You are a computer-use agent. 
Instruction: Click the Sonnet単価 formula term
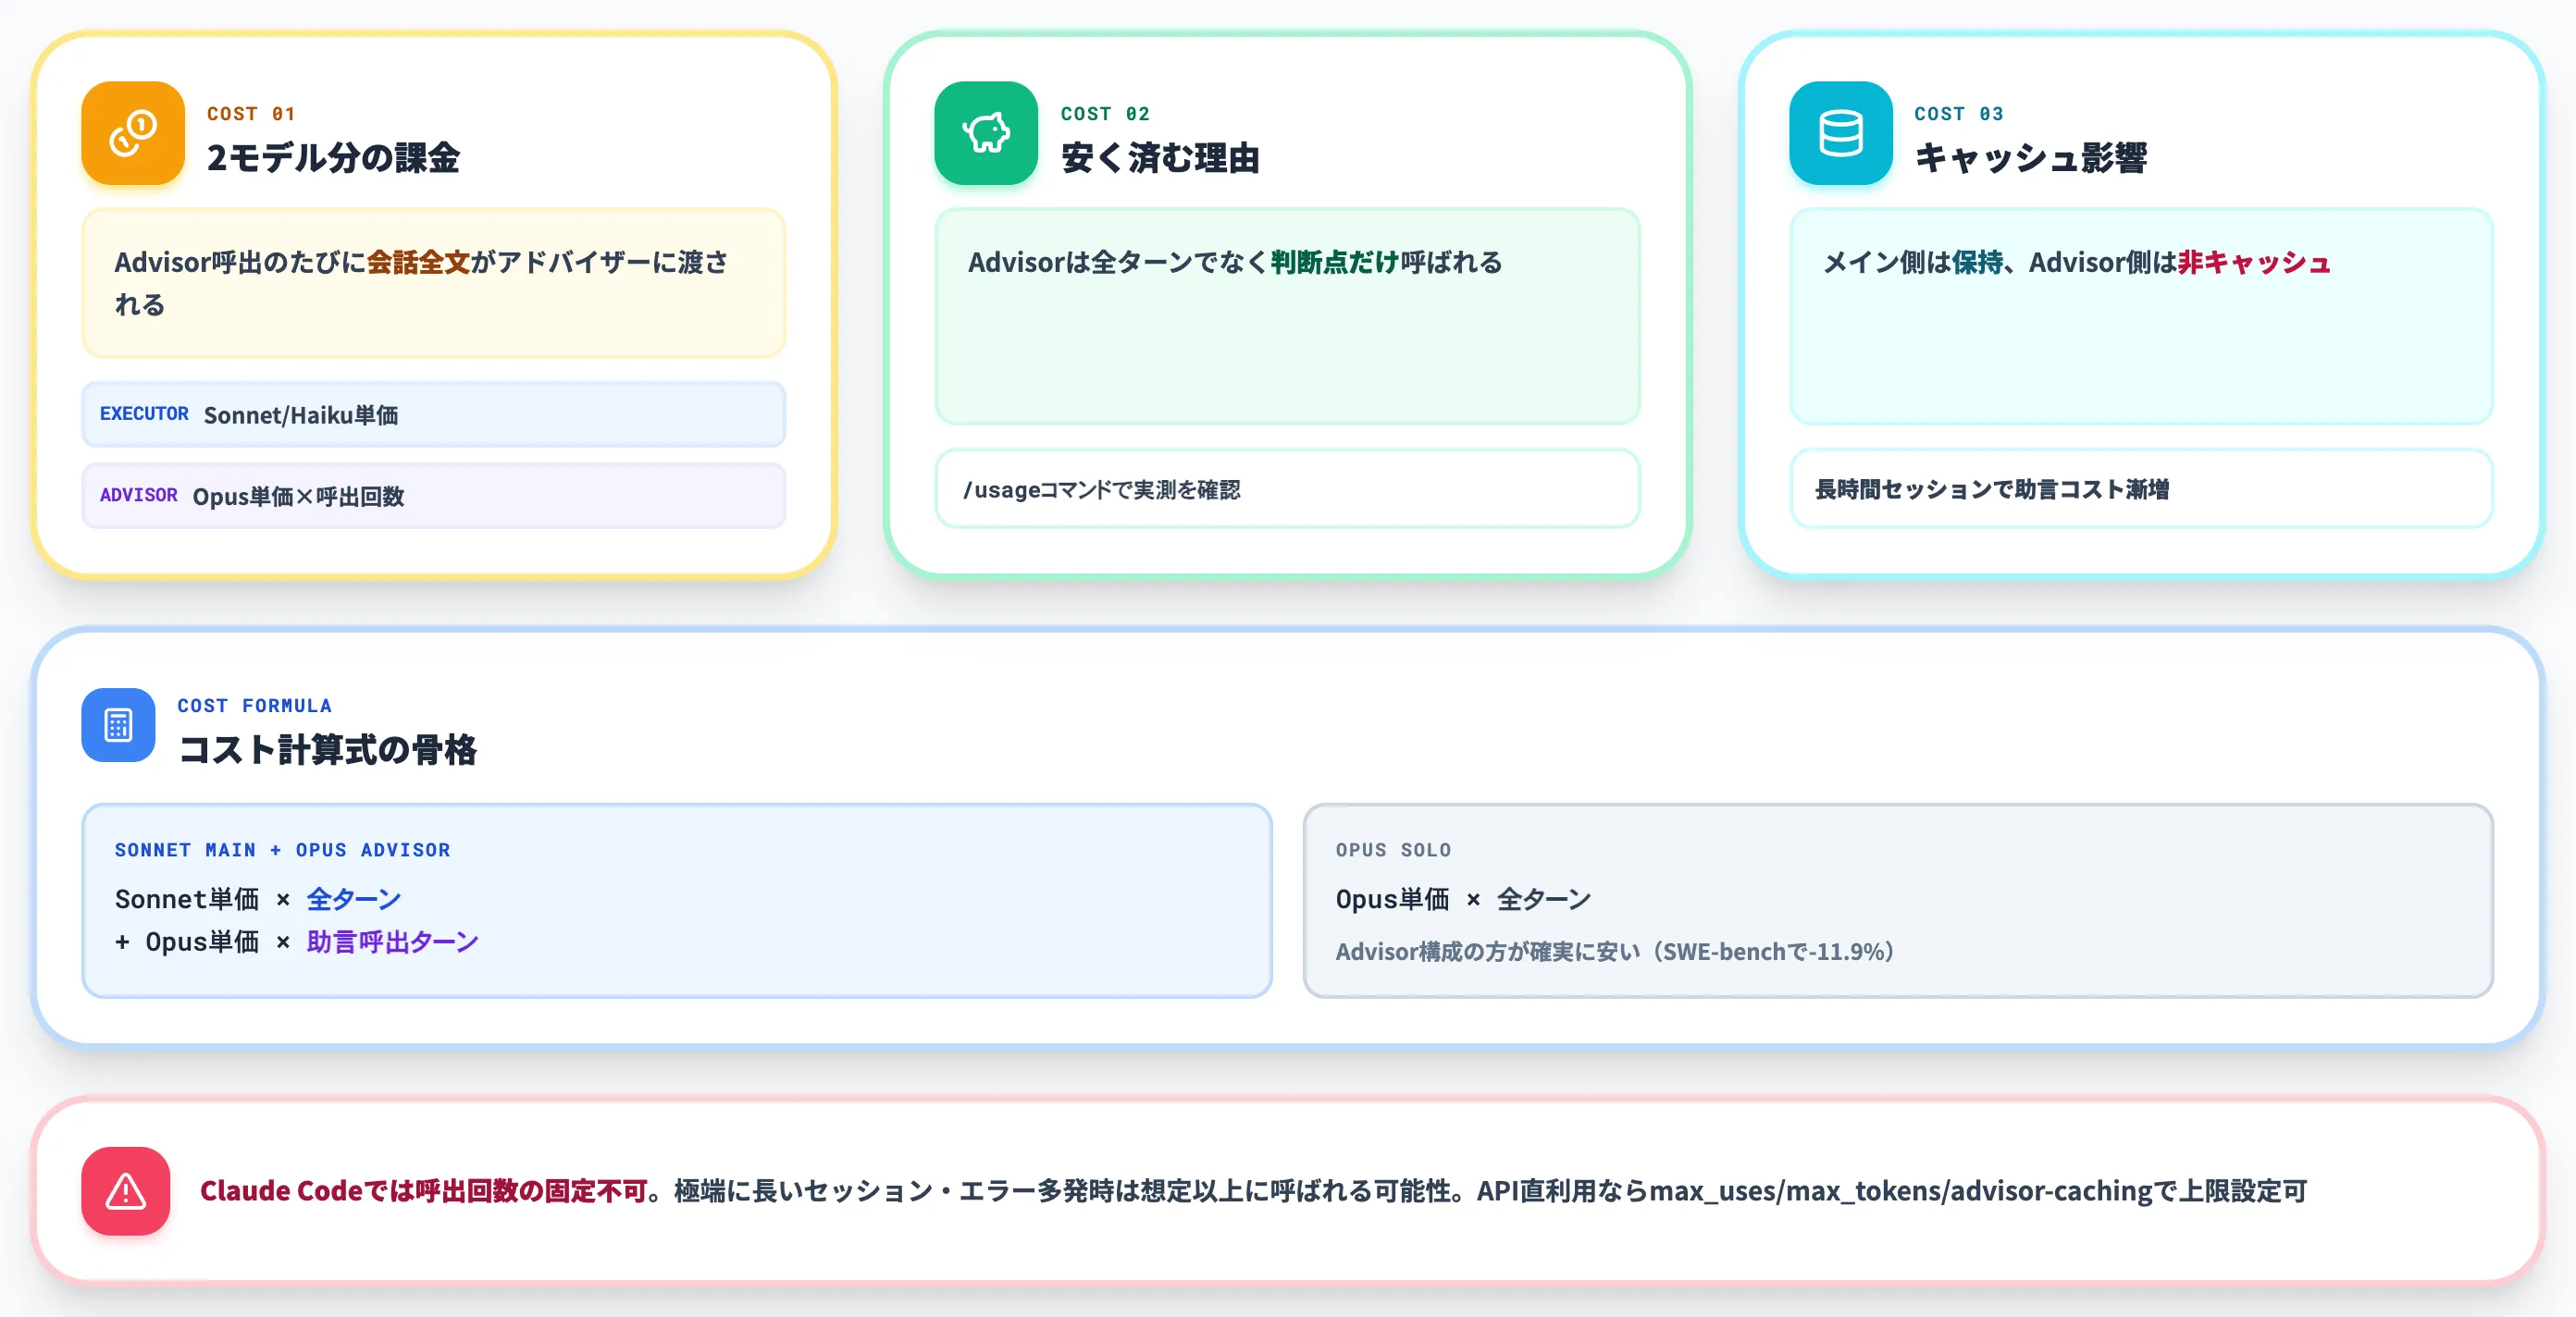coord(187,898)
